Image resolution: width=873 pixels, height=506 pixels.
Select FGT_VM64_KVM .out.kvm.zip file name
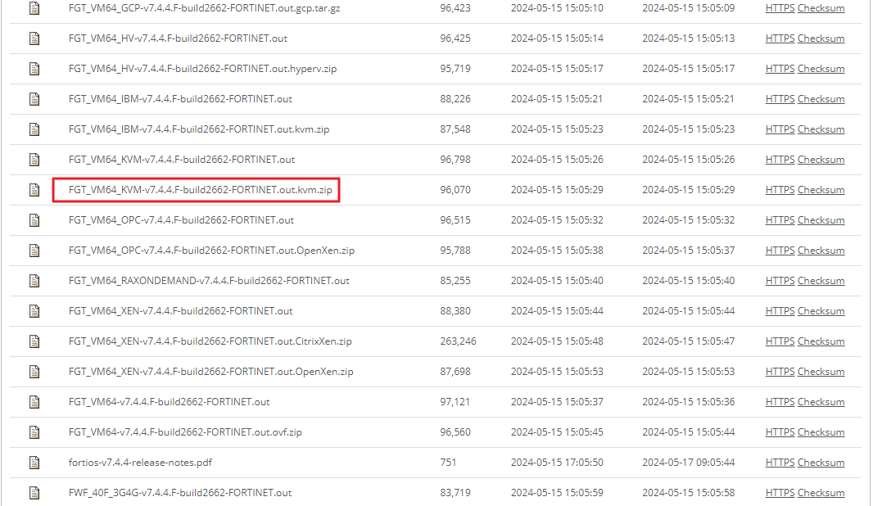click(201, 190)
